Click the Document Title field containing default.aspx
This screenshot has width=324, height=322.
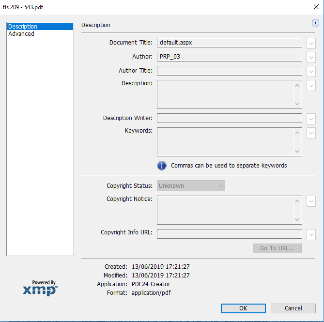pyautogui.click(x=230, y=43)
